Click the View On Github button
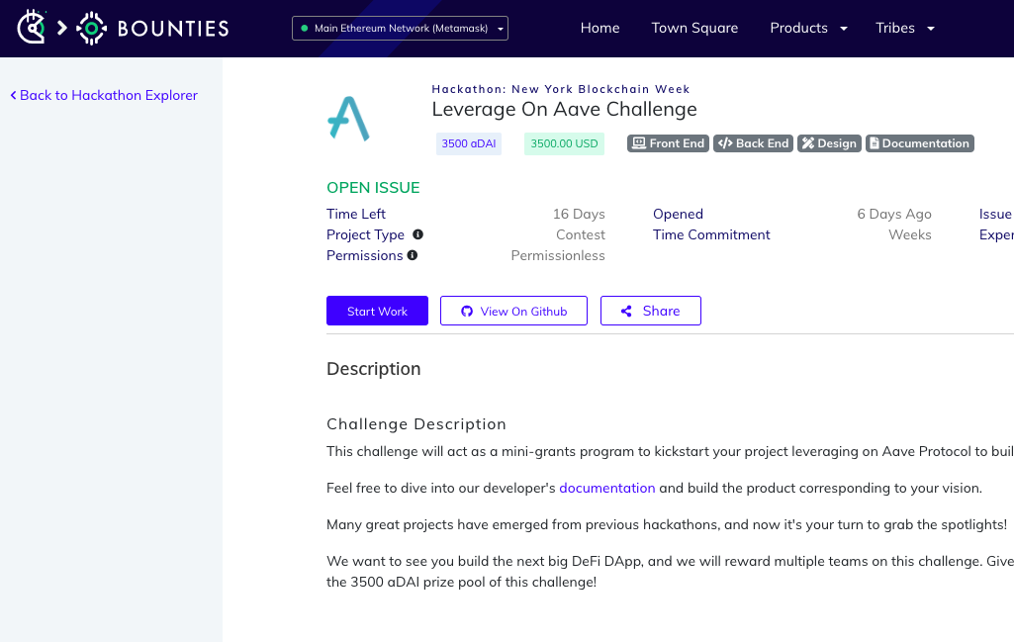Image resolution: width=1014 pixels, height=642 pixels. [x=513, y=311]
